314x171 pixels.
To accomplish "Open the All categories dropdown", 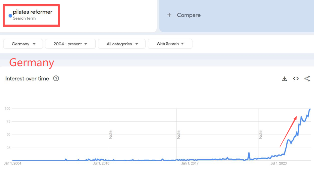I will point(122,44).
